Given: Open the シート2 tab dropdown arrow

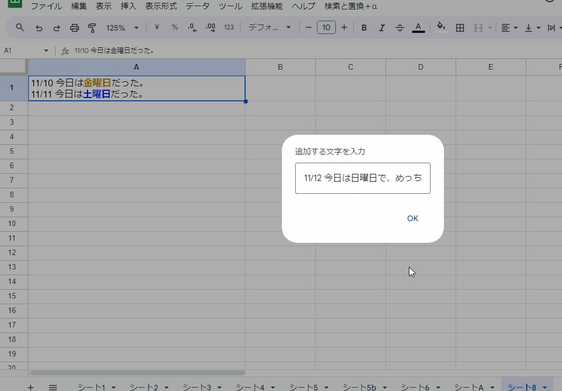Looking at the screenshot, I should 167,387.
